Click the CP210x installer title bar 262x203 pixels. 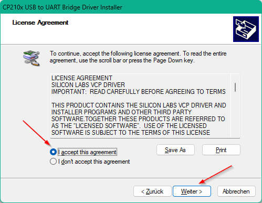pyautogui.click(x=131, y=7)
